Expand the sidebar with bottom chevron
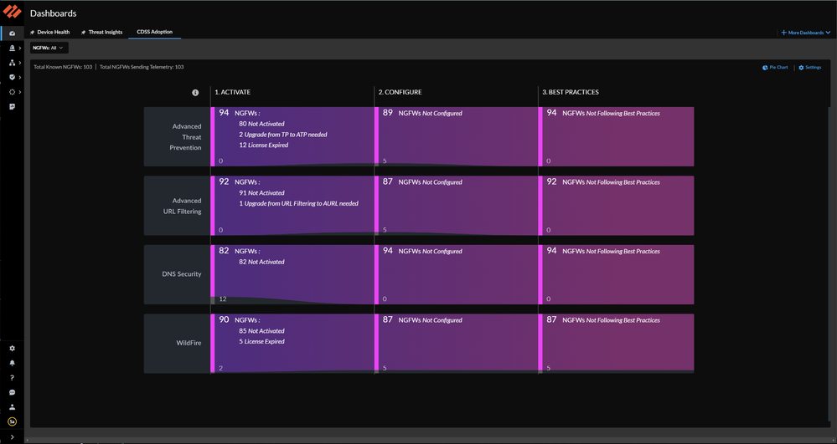Viewport: 837px width, 444px height. [12, 436]
